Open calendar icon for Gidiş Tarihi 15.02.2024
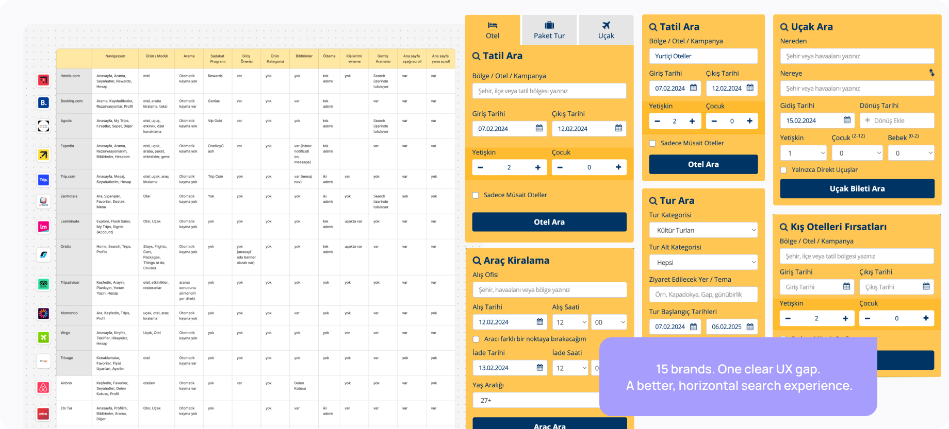 pyautogui.click(x=847, y=120)
